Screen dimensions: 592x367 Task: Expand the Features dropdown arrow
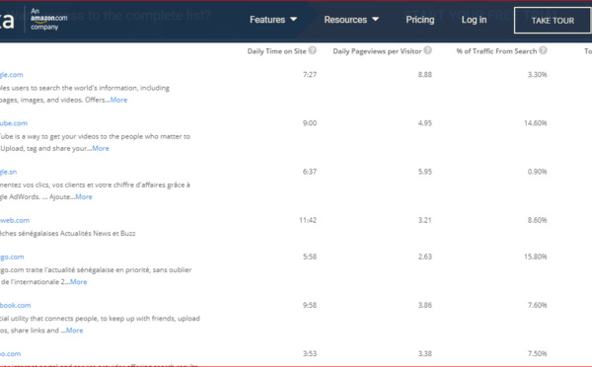click(293, 20)
